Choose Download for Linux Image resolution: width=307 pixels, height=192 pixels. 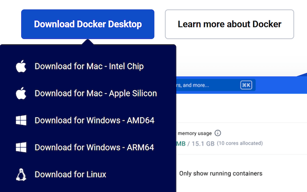click(70, 175)
